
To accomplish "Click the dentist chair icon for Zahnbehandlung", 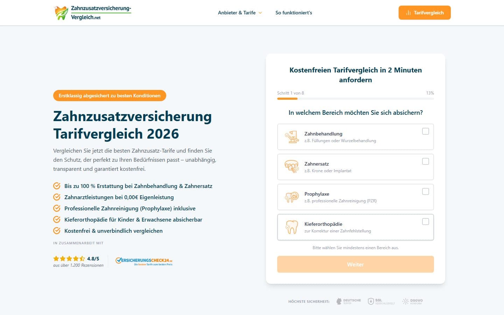I will tap(292, 137).
